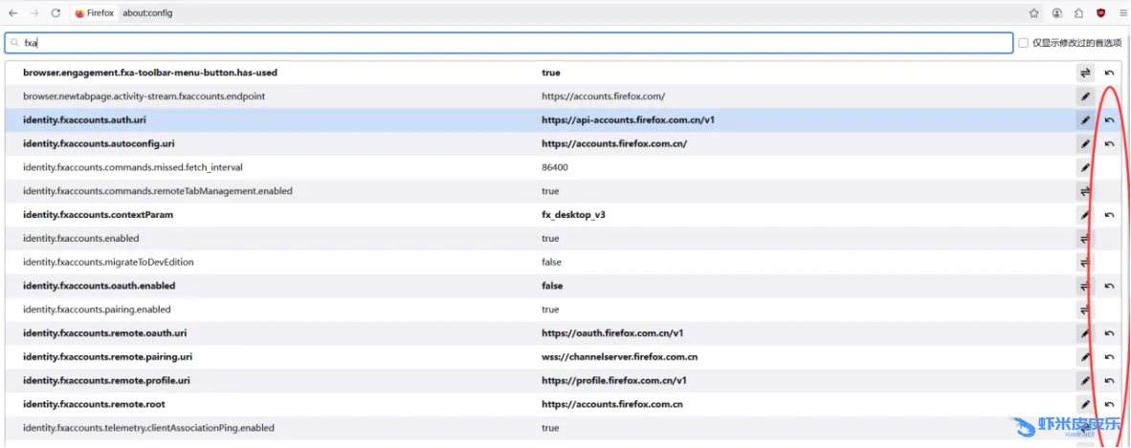Edit identity.fxaccounts.remote.root value
Screen dimensions: 1131x448
1085,404
